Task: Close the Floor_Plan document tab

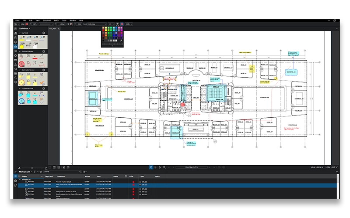Action: point(59,29)
